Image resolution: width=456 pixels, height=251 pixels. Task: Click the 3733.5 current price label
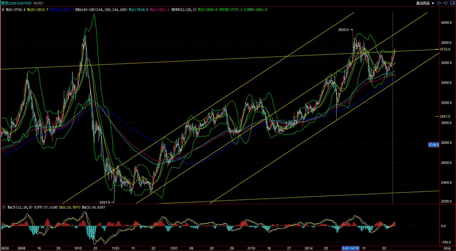coord(445,49)
